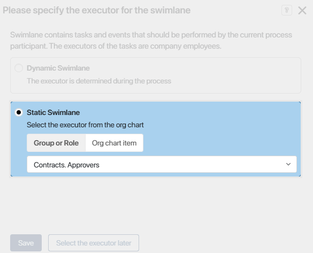Open the help question mark icon
The height and width of the screenshot is (253, 313).
click(x=287, y=10)
